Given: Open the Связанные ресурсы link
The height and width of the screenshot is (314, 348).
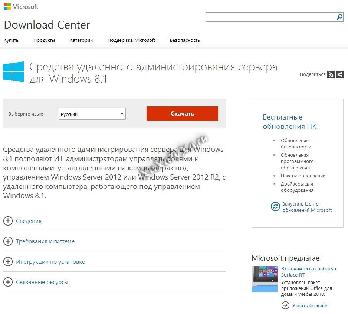Looking at the screenshot, I should pos(42,282).
